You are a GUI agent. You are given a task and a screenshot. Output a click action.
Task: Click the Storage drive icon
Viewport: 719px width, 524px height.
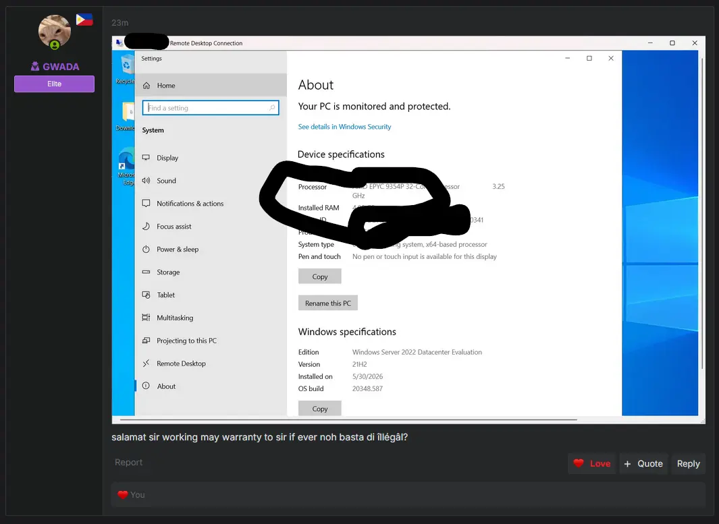pyautogui.click(x=146, y=272)
